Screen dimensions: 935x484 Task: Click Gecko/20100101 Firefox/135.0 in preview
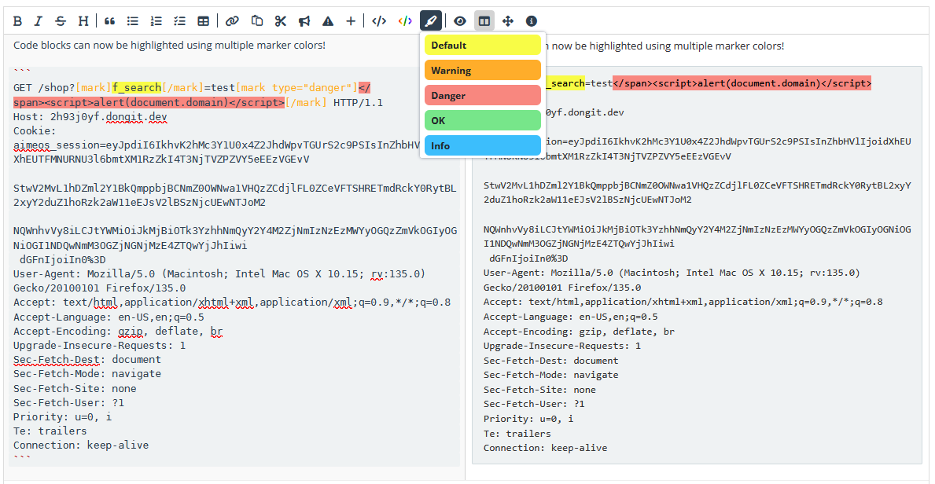[562, 288]
